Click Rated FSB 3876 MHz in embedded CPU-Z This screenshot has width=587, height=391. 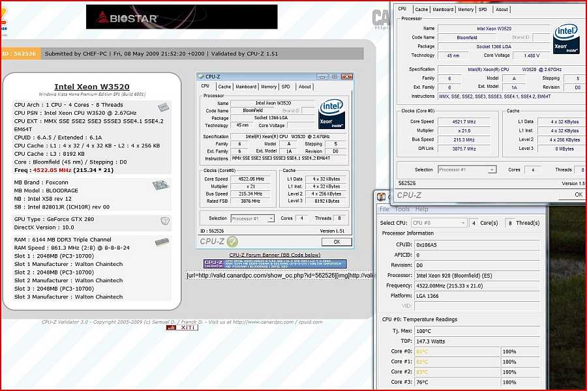point(250,201)
